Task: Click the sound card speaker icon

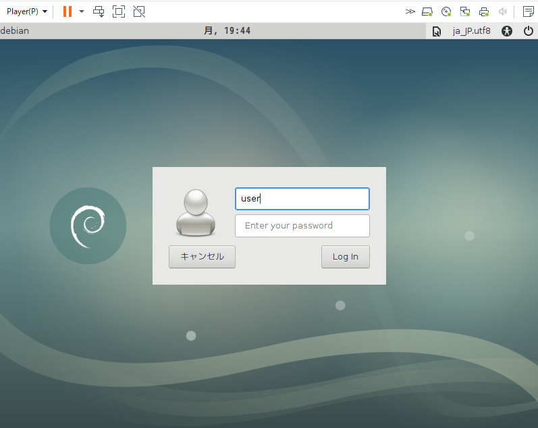Action: tap(503, 11)
